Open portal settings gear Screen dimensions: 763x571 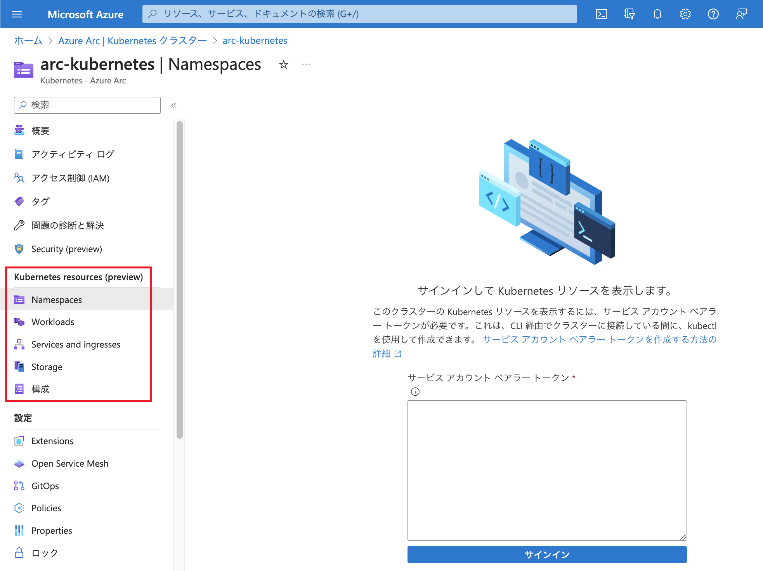(685, 14)
